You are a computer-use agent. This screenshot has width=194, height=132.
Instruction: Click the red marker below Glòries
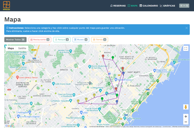(116, 89)
